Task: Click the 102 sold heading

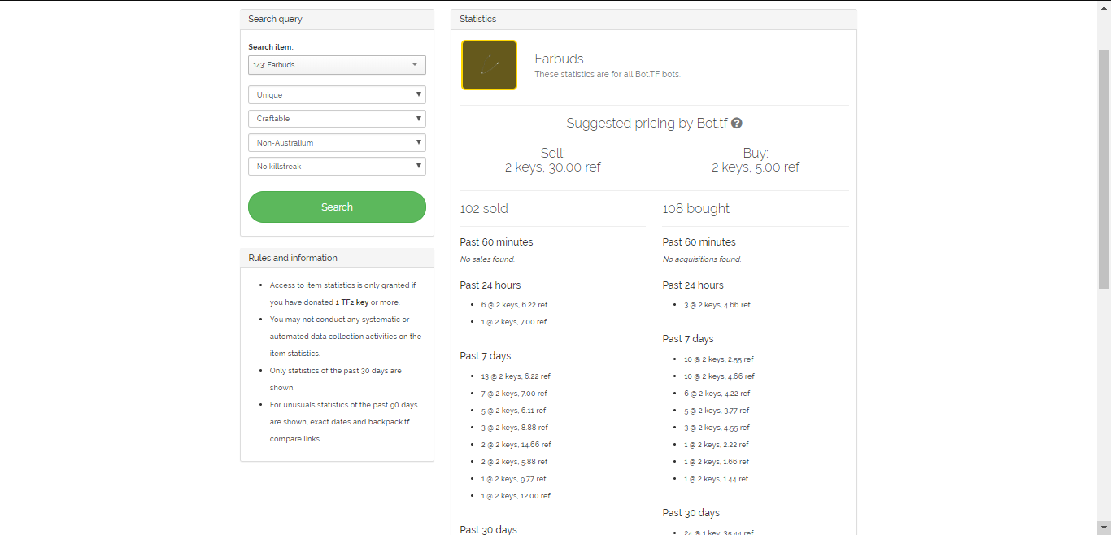Action: 484,208
